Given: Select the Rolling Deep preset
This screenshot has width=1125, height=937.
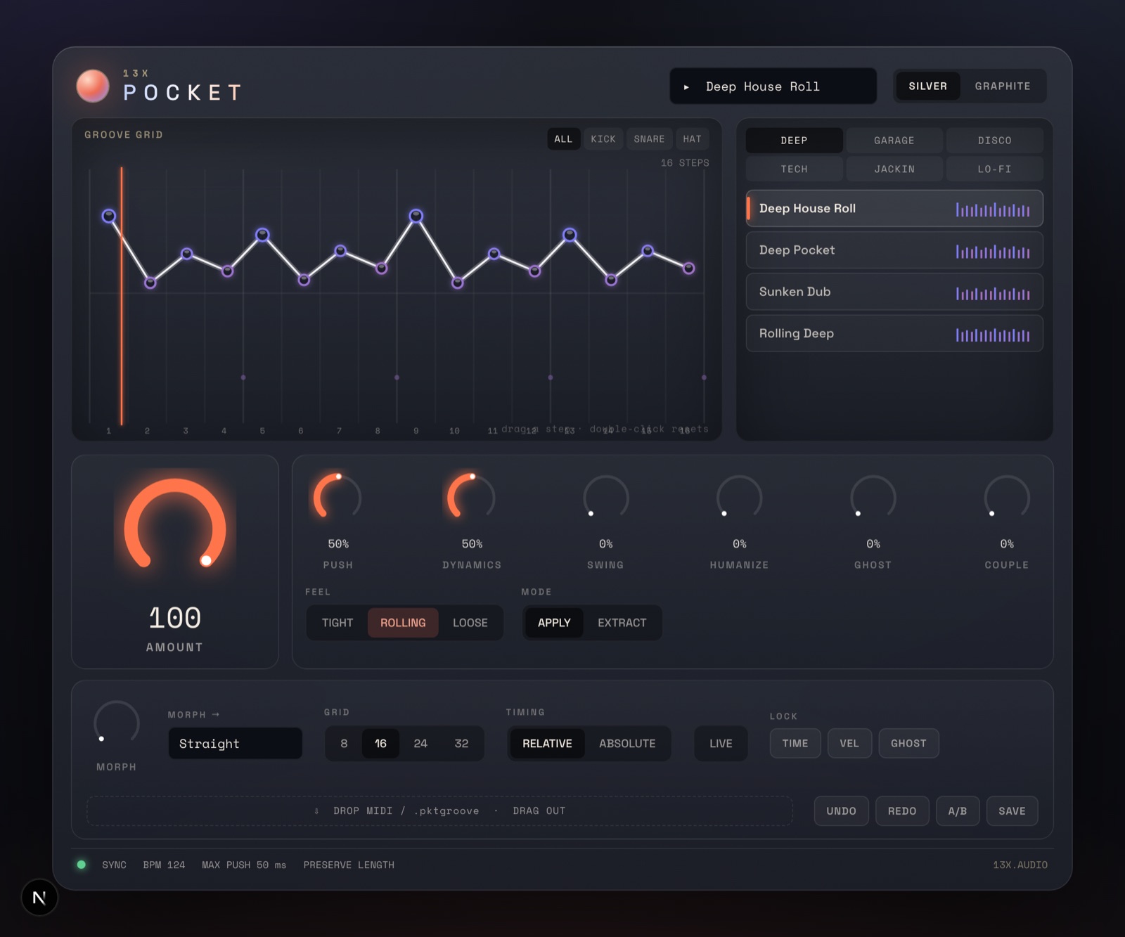Looking at the screenshot, I should click(894, 333).
